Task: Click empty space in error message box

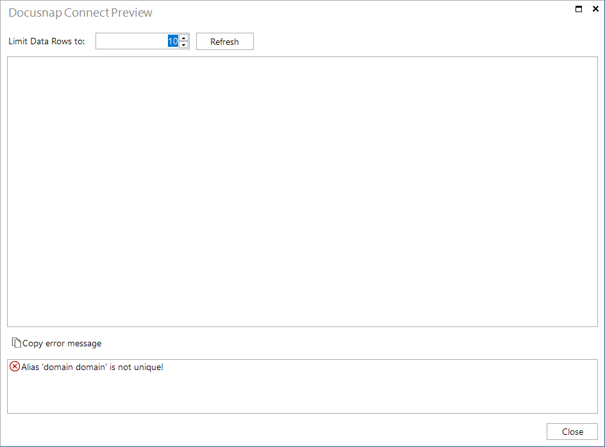Action: click(302, 394)
